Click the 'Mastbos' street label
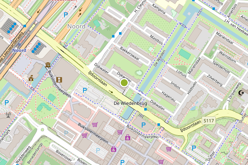The width and height of the screenshot is (248, 165). tap(156, 40)
